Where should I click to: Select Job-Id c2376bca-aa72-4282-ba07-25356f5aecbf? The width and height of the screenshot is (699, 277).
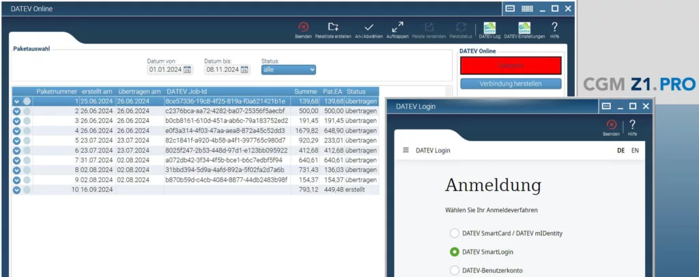tap(225, 111)
